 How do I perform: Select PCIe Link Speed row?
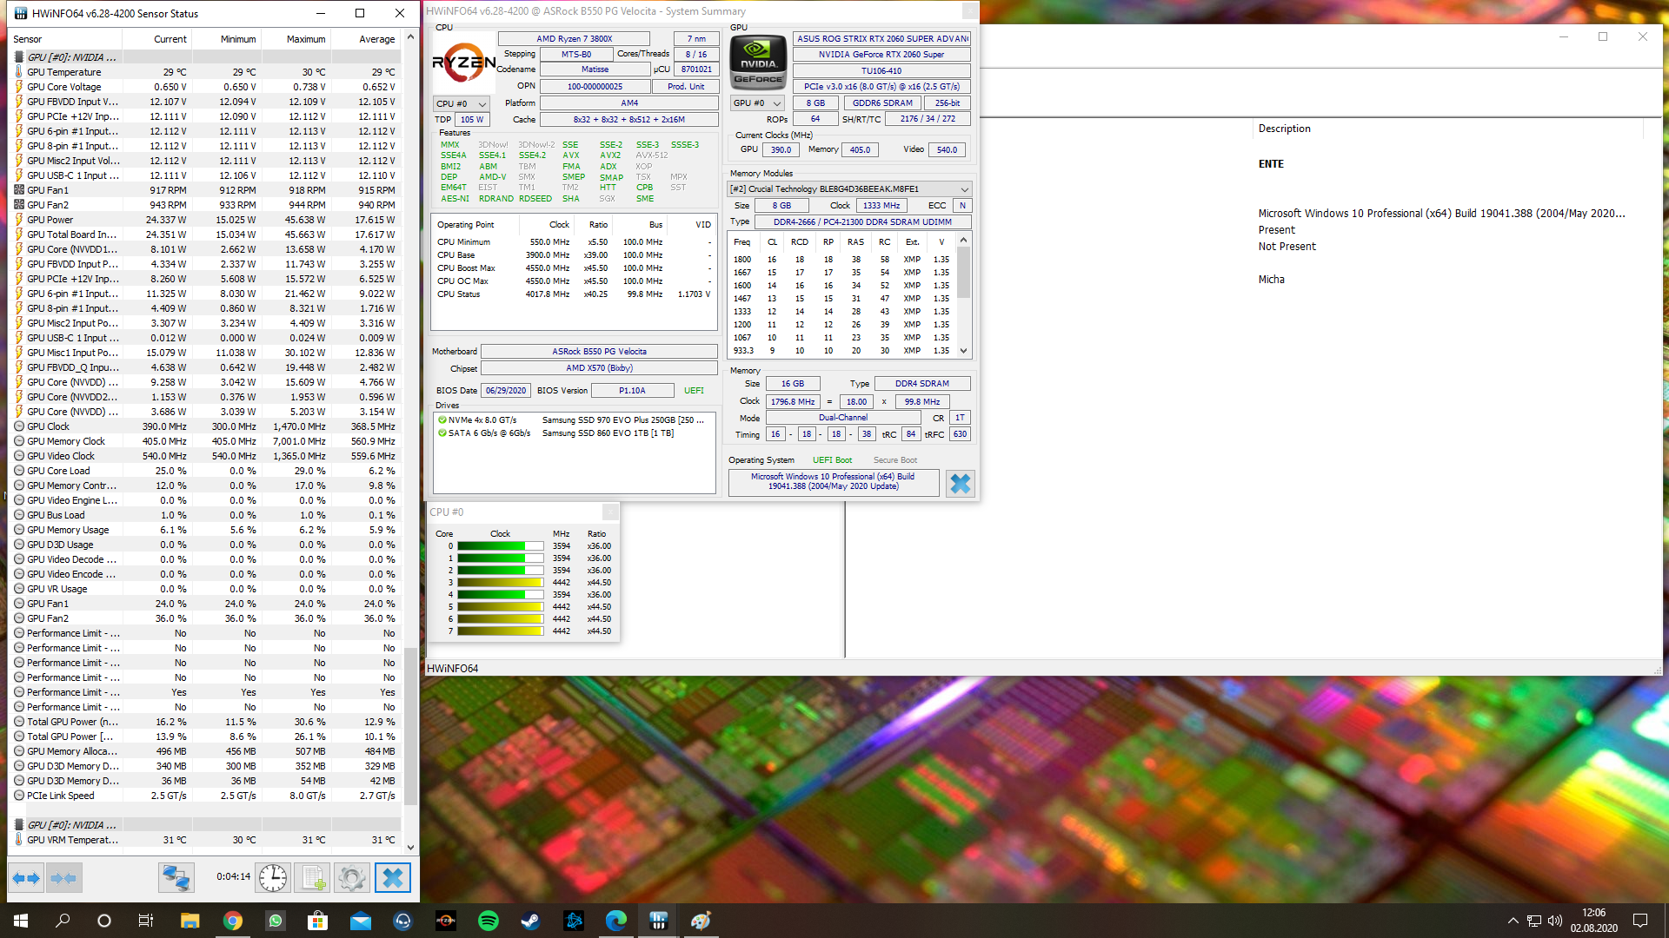click(205, 796)
